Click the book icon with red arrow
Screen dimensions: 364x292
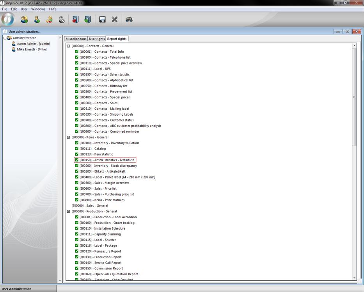75,20
